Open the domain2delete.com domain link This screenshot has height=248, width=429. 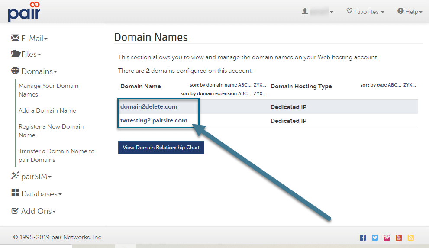click(x=148, y=106)
